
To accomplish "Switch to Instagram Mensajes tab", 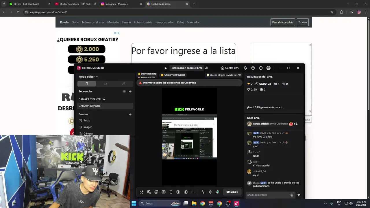I will [121, 4].
